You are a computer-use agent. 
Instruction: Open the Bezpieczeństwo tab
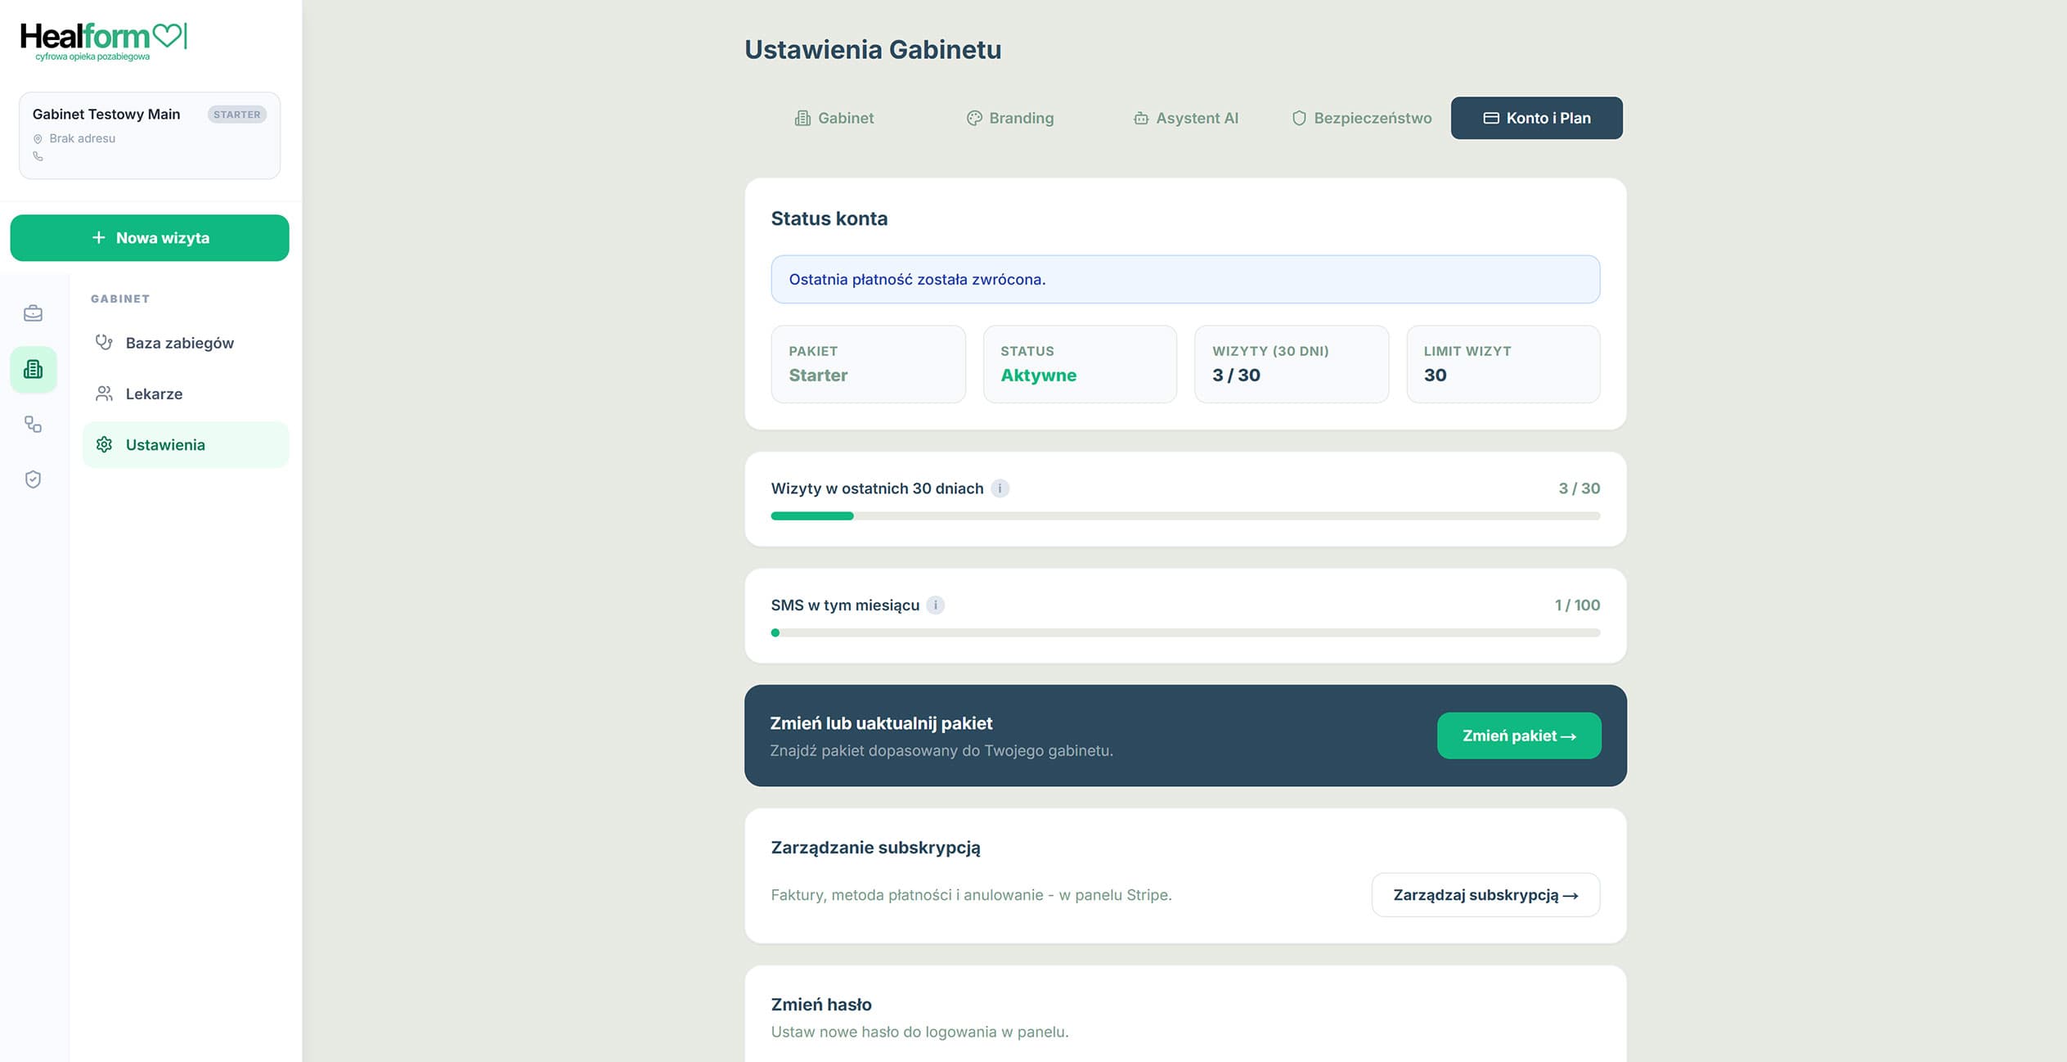[x=1361, y=118]
